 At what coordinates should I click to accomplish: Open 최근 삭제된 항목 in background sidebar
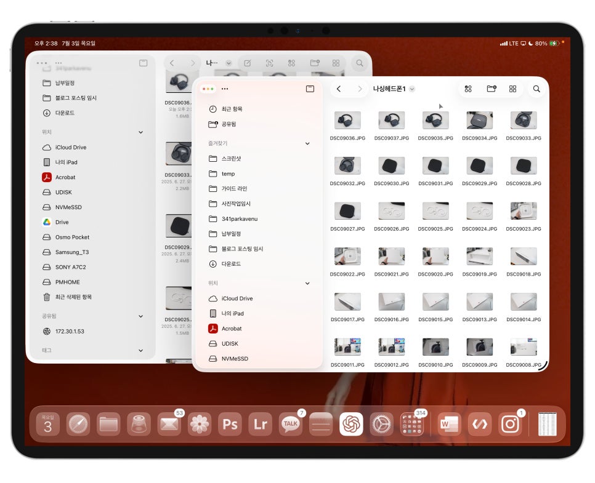(93, 297)
